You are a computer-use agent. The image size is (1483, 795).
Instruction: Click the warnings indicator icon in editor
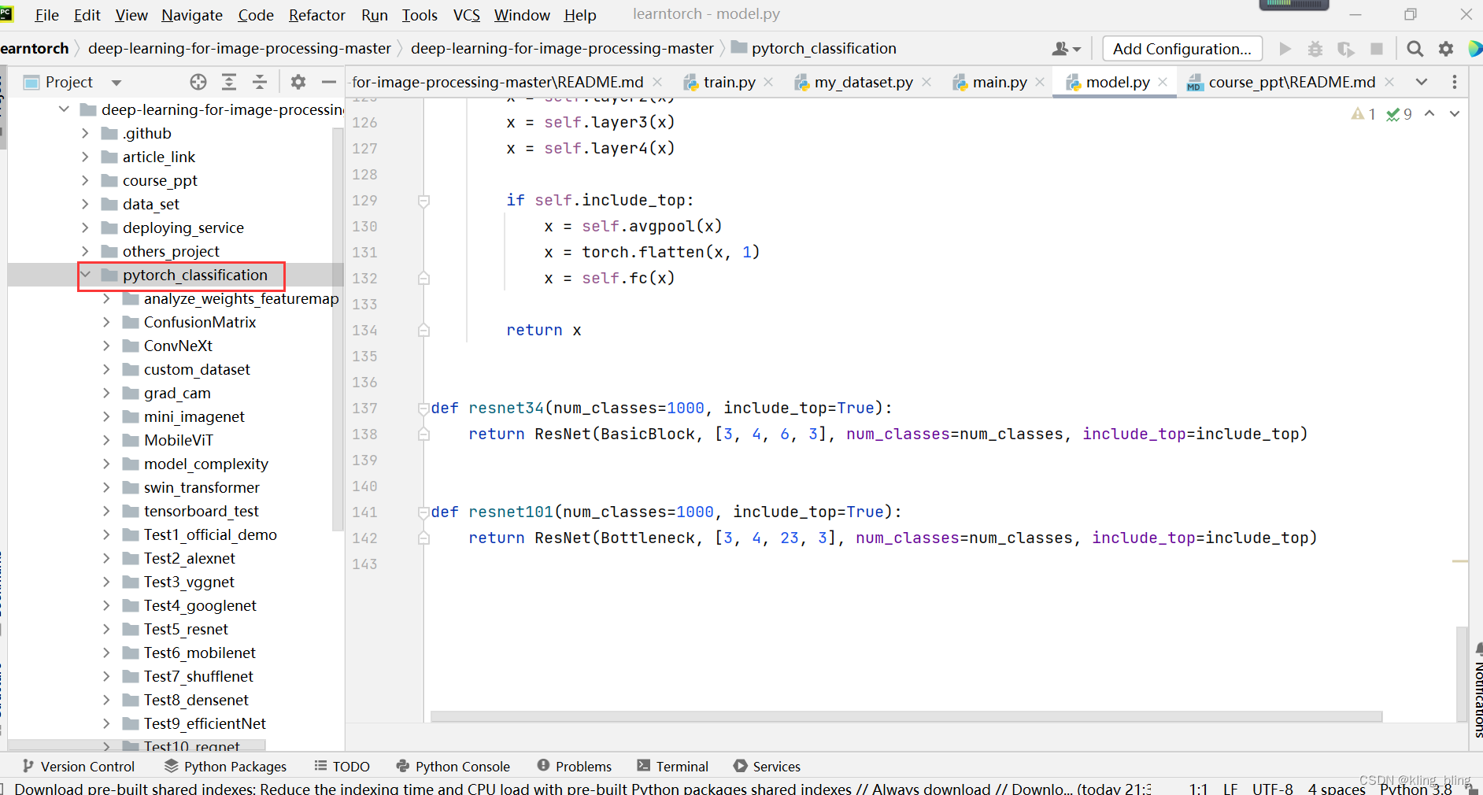coord(1363,114)
